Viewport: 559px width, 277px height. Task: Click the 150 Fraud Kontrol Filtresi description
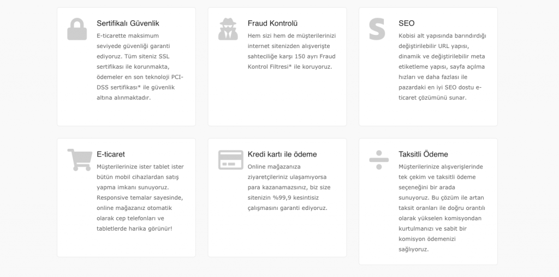[292, 51]
